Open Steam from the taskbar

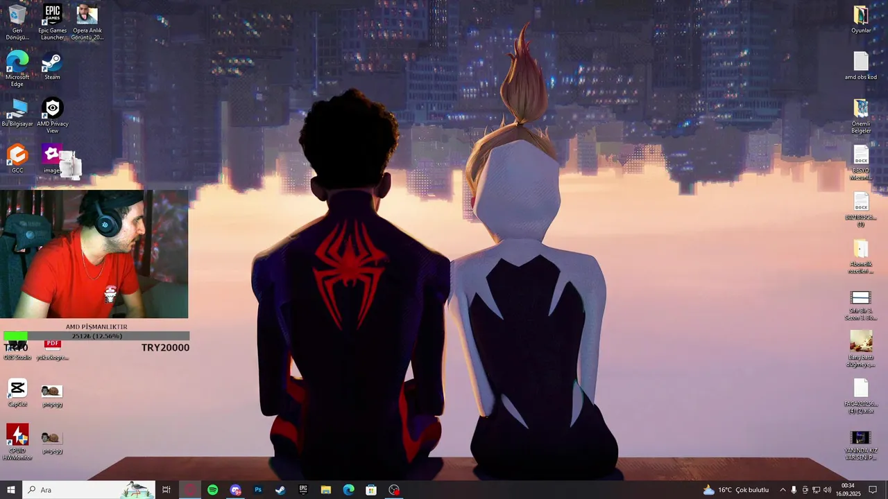(x=280, y=490)
